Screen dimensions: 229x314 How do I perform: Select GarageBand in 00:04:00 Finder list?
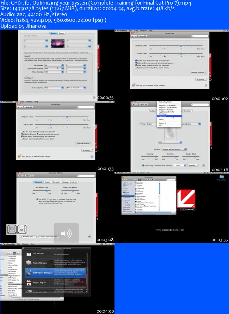pos(12,295)
